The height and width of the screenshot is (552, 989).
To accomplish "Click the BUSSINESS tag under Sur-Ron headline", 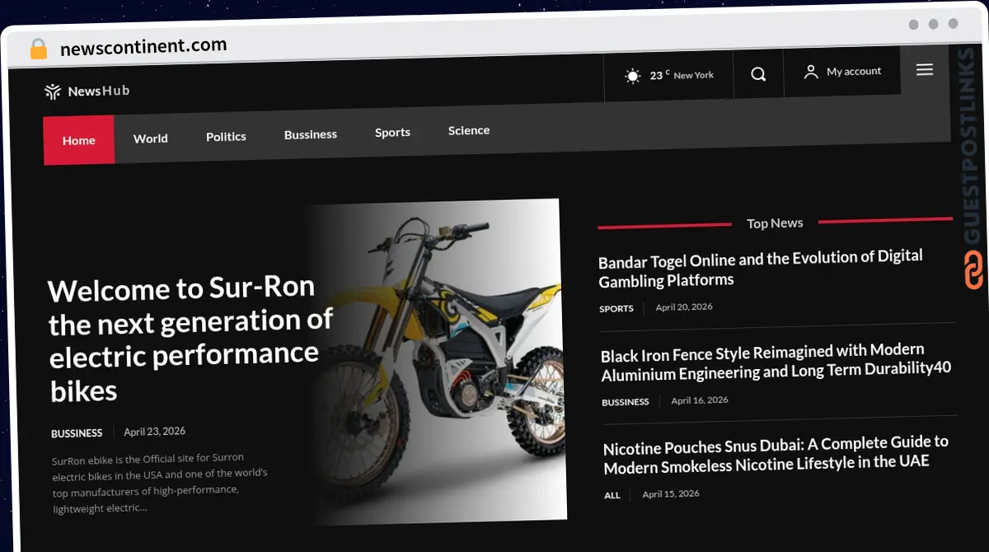I will (77, 433).
